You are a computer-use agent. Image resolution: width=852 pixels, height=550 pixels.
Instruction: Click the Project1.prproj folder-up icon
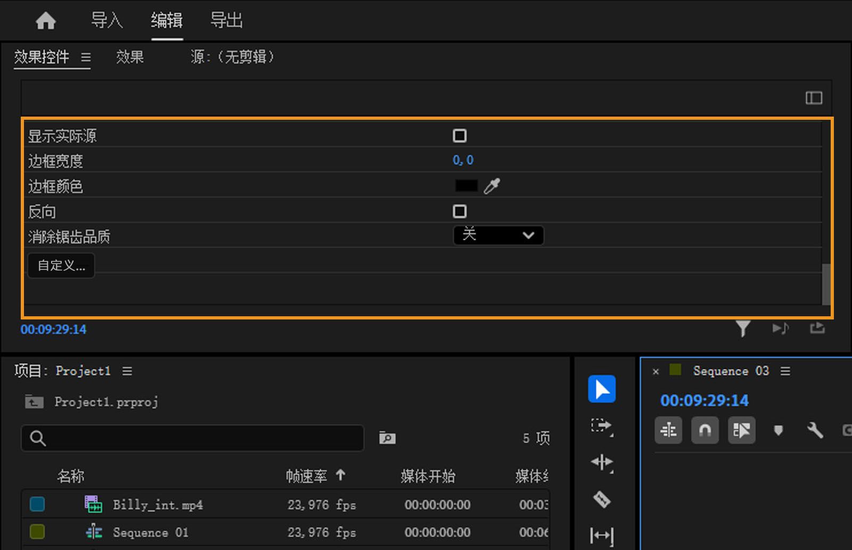point(34,401)
